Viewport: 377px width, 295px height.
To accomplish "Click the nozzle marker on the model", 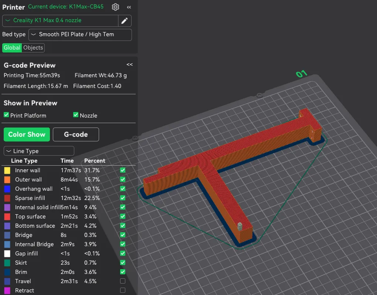I will (x=240, y=226).
